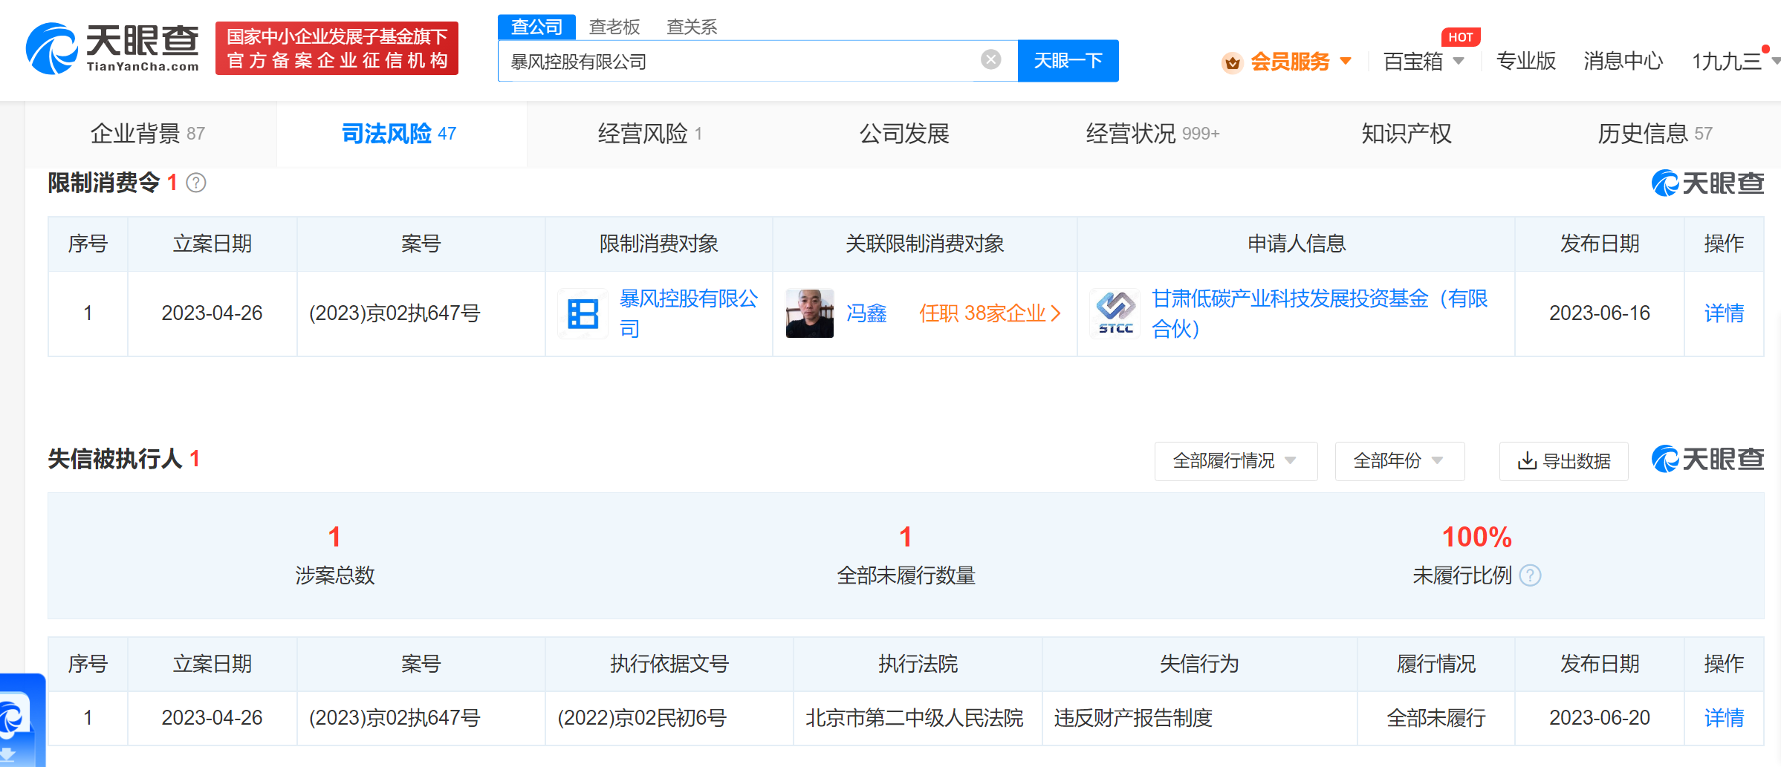The height and width of the screenshot is (767, 1781).
Task: Click 全部未履行数量 statistic label
Action: click(x=906, y=575)
